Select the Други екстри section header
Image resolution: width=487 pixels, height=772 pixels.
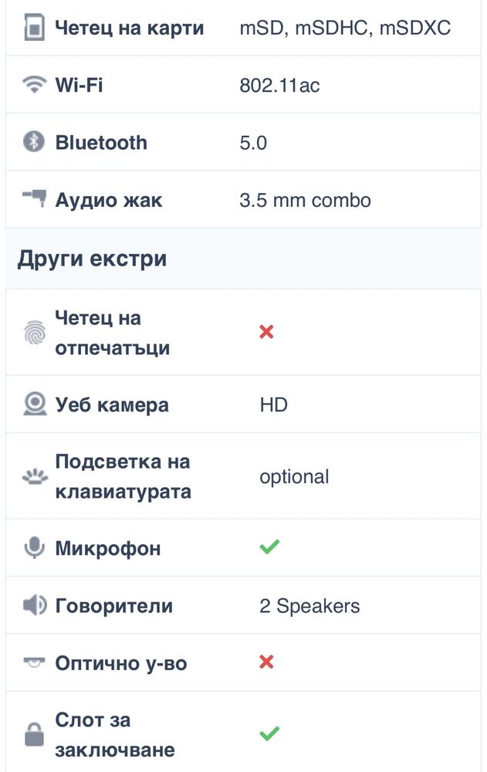point(243,259)
